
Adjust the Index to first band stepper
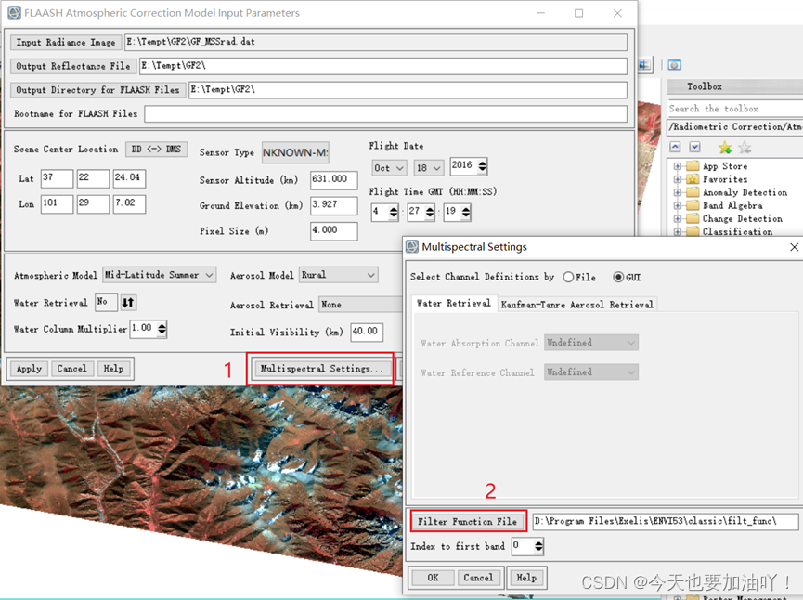coord(538,547)
